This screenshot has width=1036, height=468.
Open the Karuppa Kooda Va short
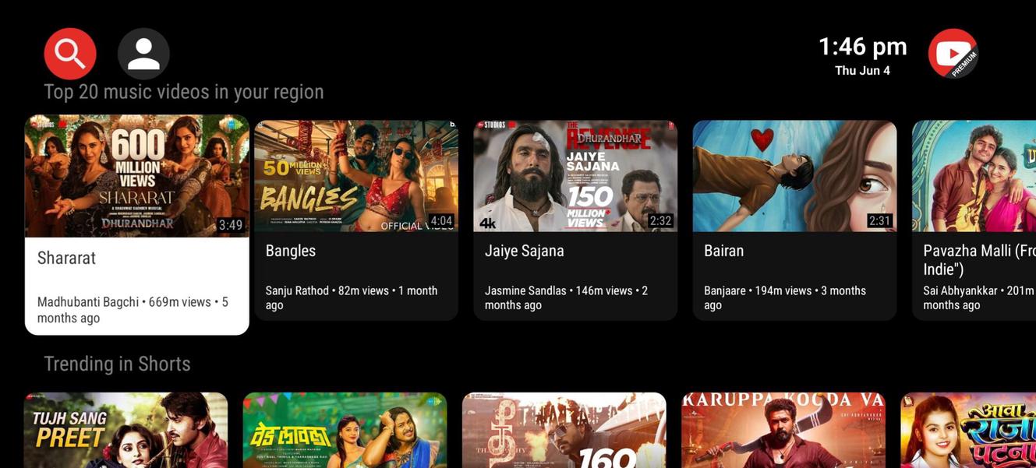[783, 430]
